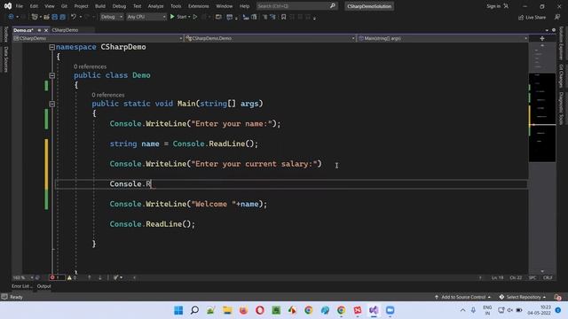Click the feedback icon at top right
Screen dimensions: 568x319
(557, 17)
